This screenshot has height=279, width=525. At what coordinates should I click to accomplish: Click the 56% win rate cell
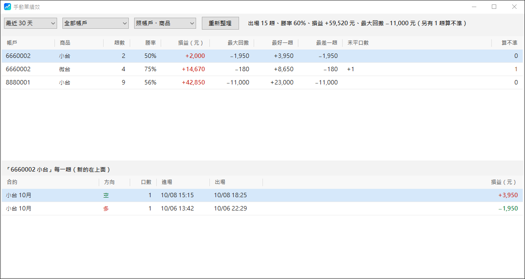click(x=151, y=82)
